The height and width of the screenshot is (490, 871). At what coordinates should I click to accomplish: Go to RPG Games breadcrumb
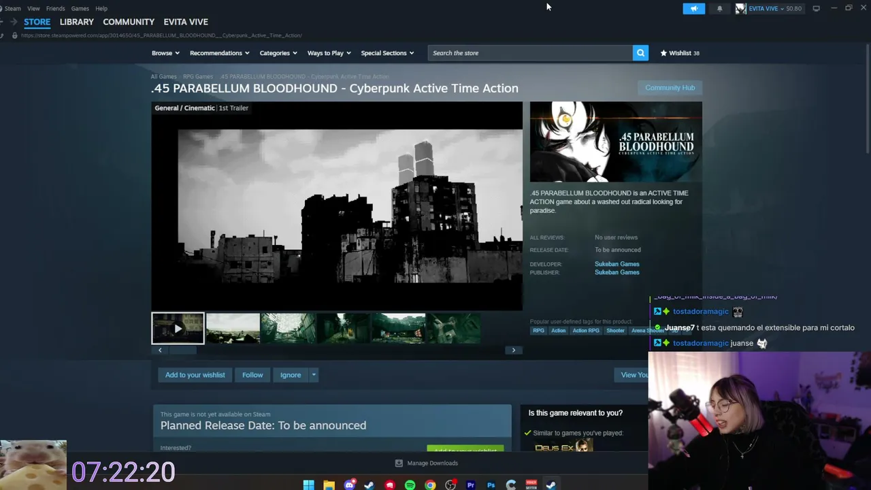198,77
